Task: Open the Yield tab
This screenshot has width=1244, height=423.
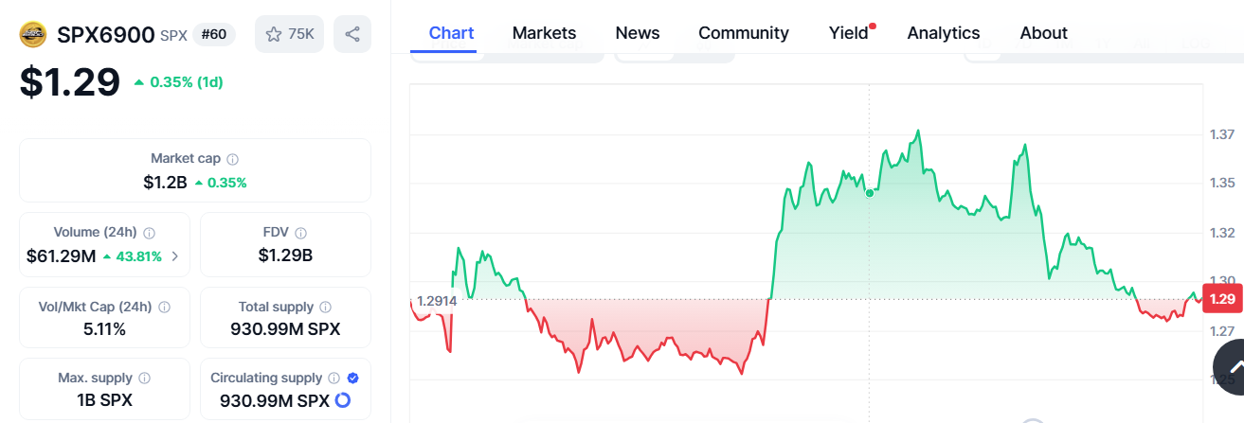Action: (849, 33)
